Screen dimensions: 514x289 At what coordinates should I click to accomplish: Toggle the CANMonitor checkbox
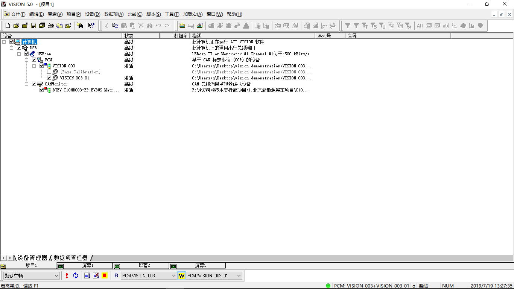click(34, 84)
